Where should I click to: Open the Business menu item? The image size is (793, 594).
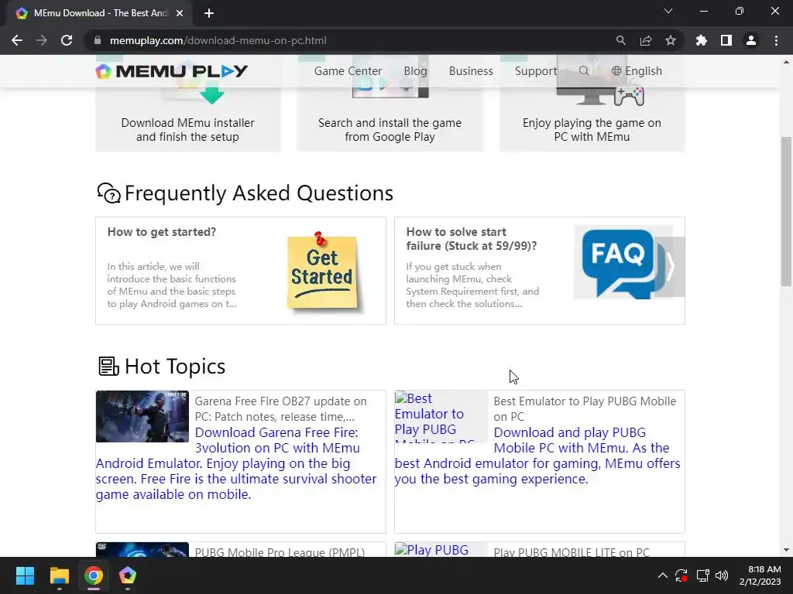coord(471,70)
